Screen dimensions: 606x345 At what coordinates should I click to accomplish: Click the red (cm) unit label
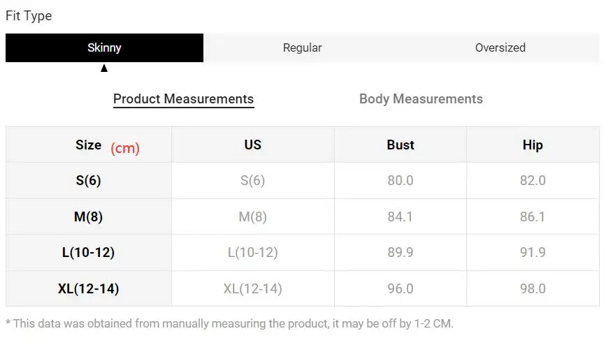125,148
